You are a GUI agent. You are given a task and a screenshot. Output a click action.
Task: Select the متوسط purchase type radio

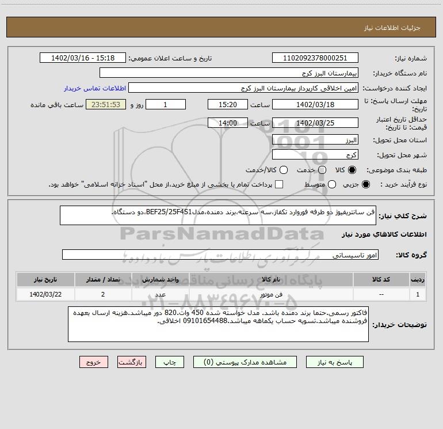(x=332, y=184)
